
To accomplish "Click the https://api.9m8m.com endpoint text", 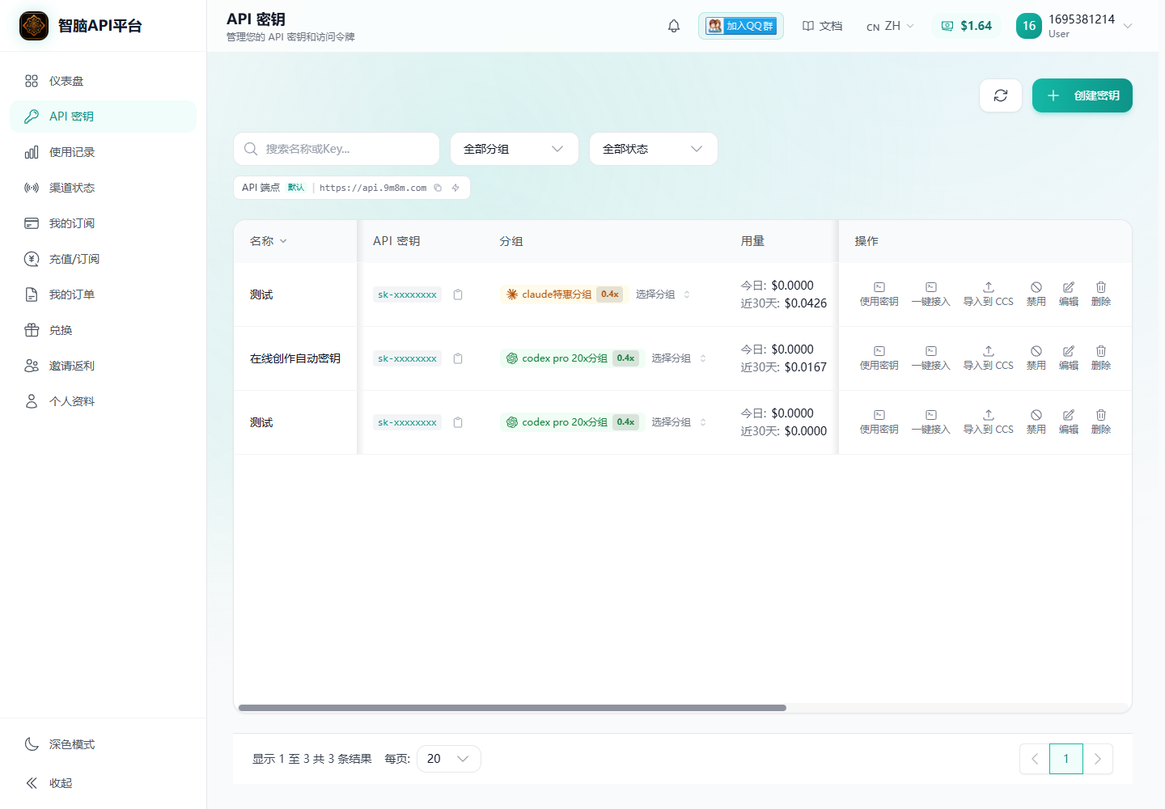I will pos(373,188).
